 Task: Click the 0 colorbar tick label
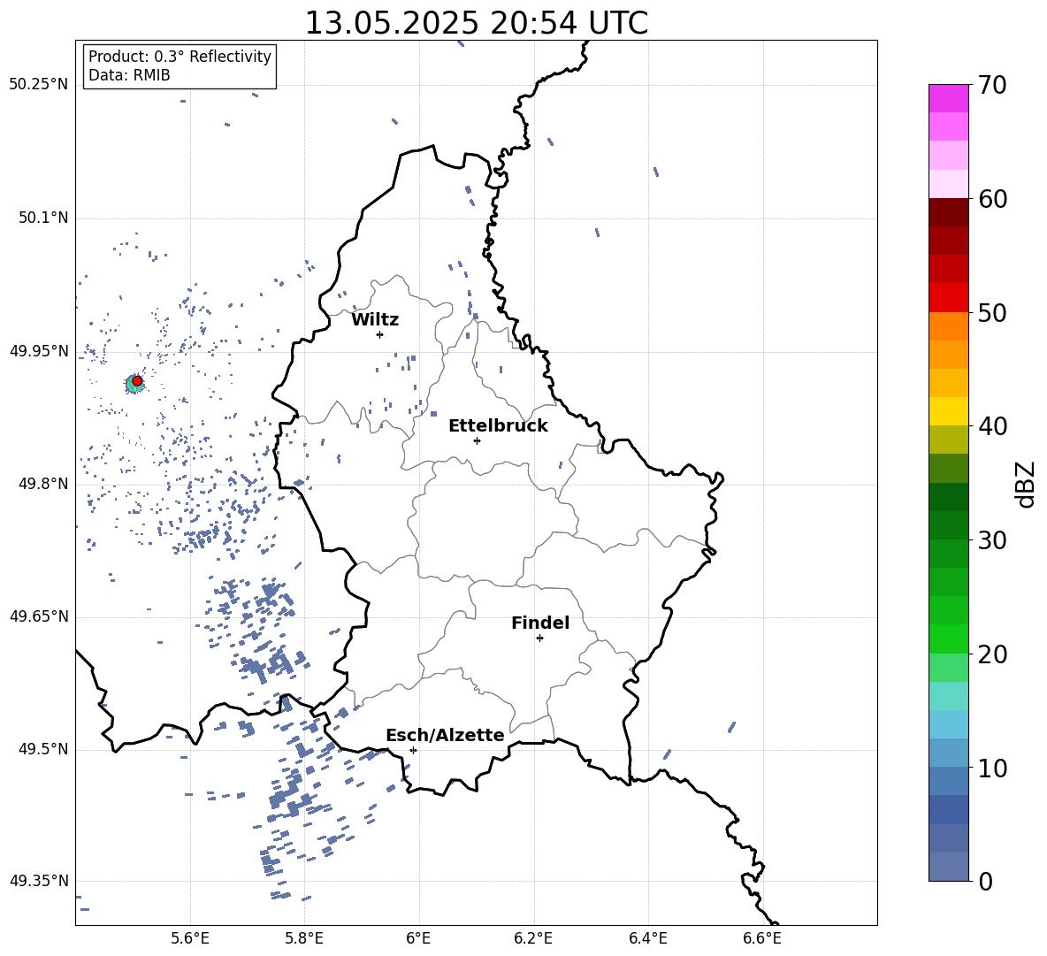pyautogui.click(x=985, y=882)
